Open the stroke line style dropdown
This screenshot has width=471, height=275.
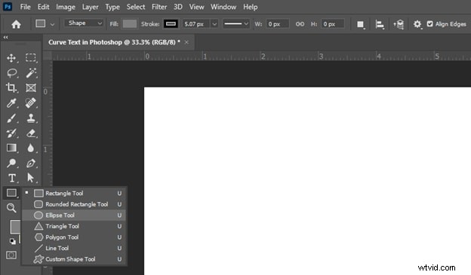click(236, 23)
